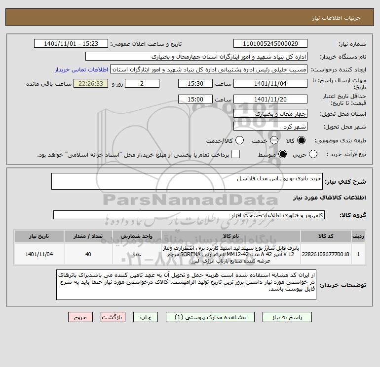Click the شماره نیاز field 1101005245000029
Screen dimensions: 380x367
coord(270,43)
